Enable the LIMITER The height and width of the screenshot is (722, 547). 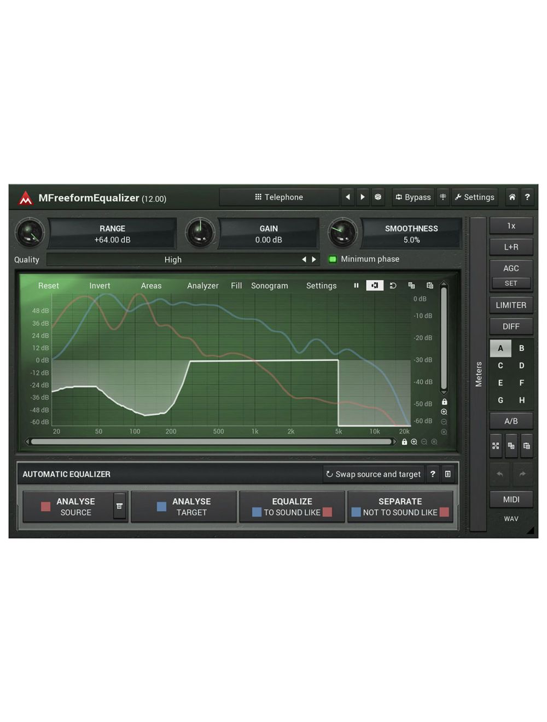(510, 305)
